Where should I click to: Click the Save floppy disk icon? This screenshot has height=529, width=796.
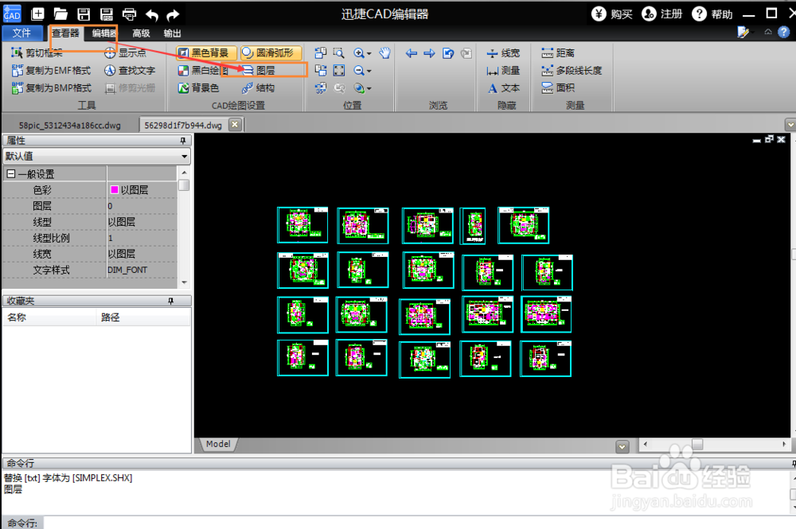84,14
